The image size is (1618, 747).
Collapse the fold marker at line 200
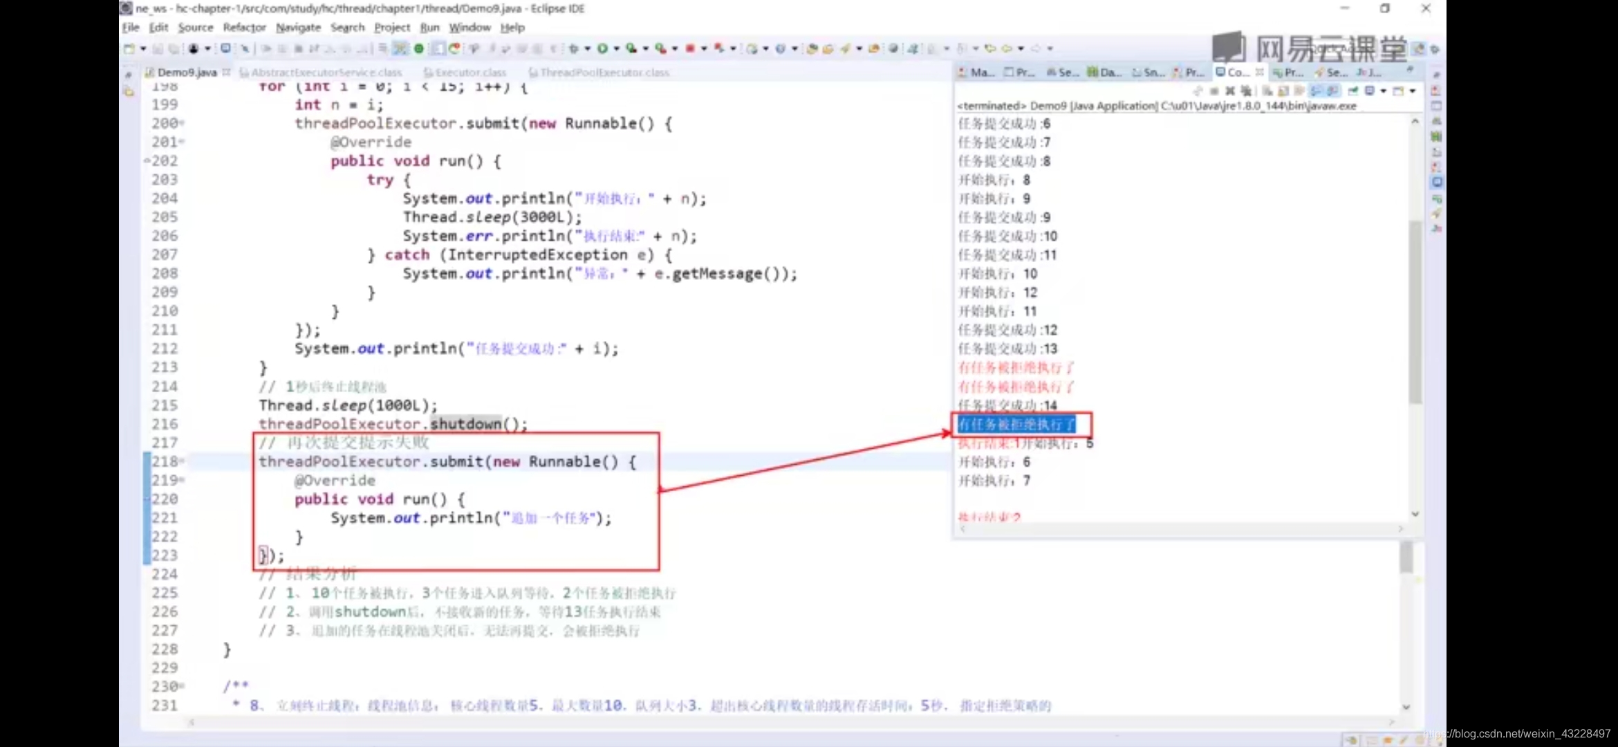tap(182, 123)
